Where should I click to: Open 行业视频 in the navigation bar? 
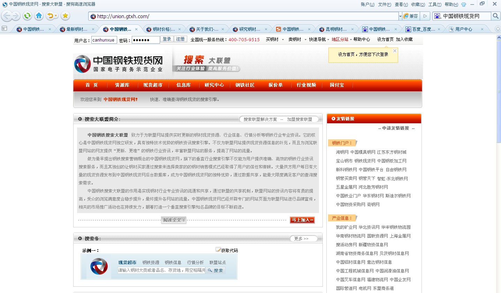pyautogui.click(x=306, y=85)
